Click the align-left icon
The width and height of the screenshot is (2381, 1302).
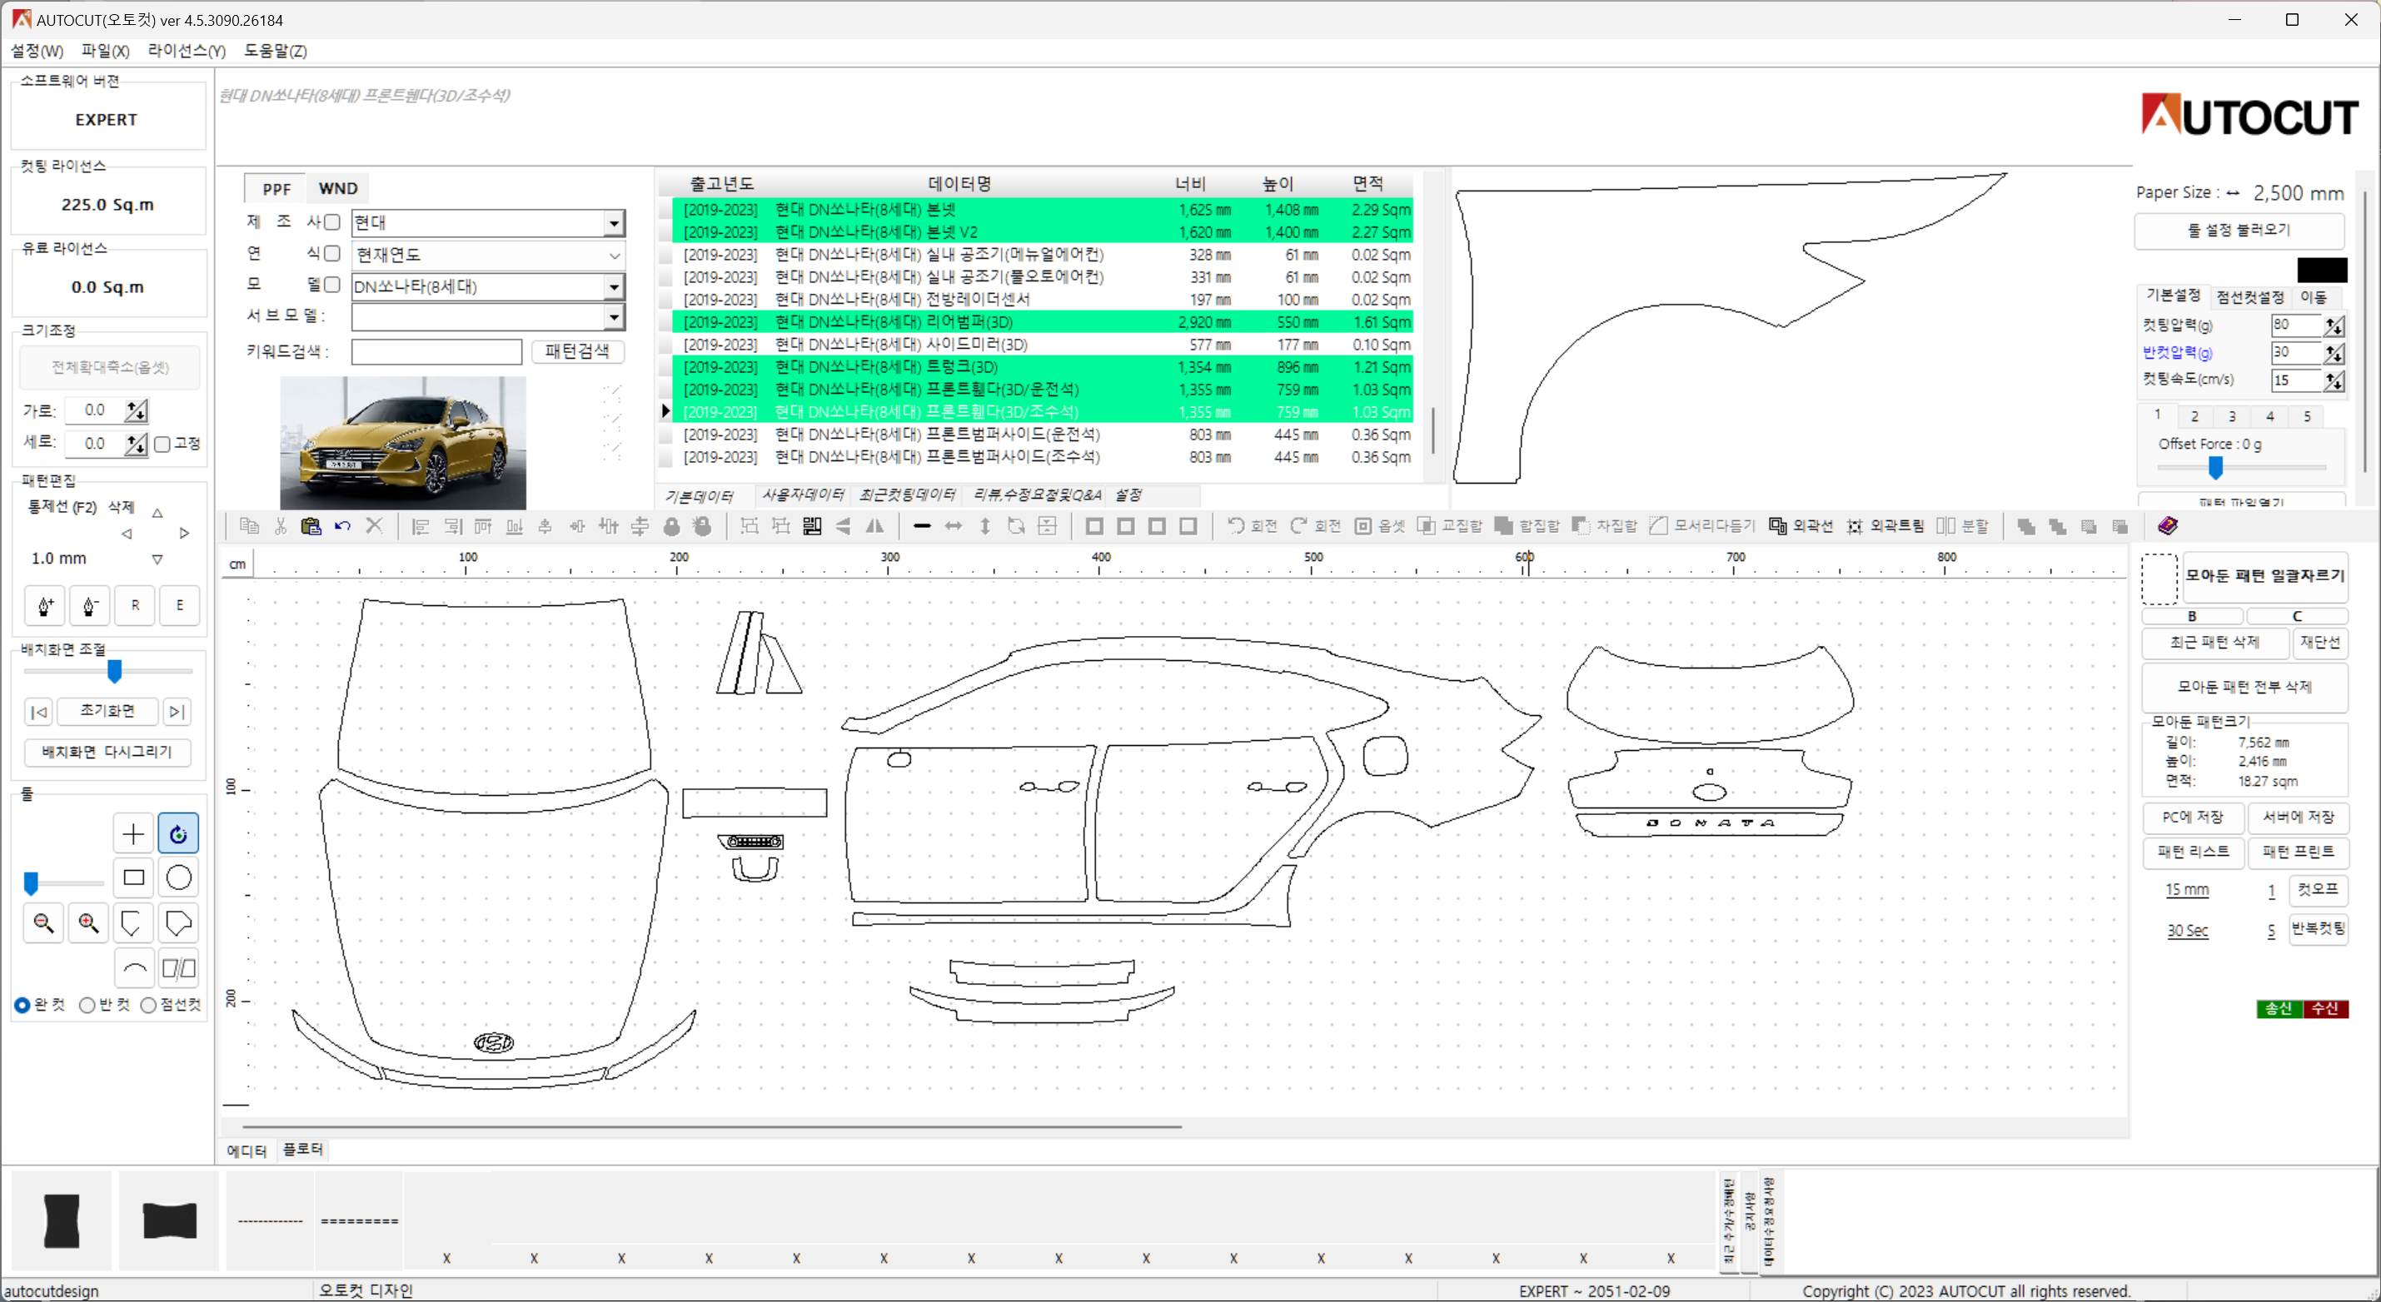pyautogui.click(x=421, y=527)
